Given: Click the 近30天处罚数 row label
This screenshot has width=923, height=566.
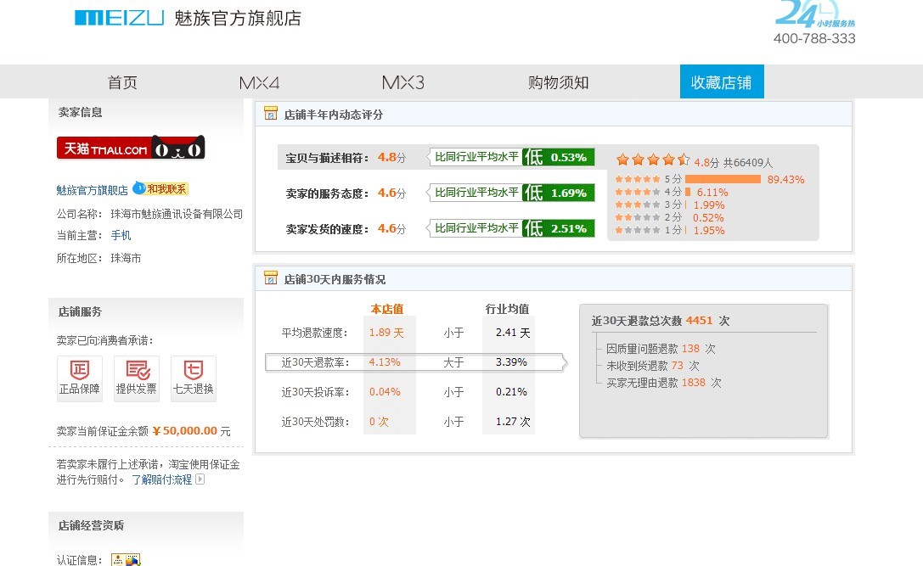Looking at the screenshot, I should point(315,422).
